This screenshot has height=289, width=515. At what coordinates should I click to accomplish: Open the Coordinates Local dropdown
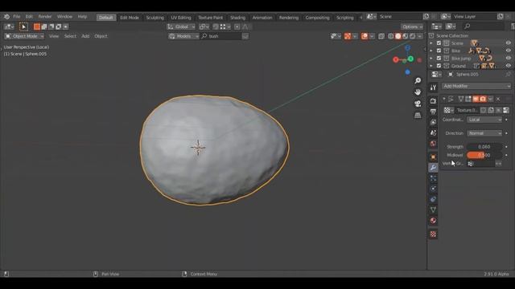click(484, 120)
